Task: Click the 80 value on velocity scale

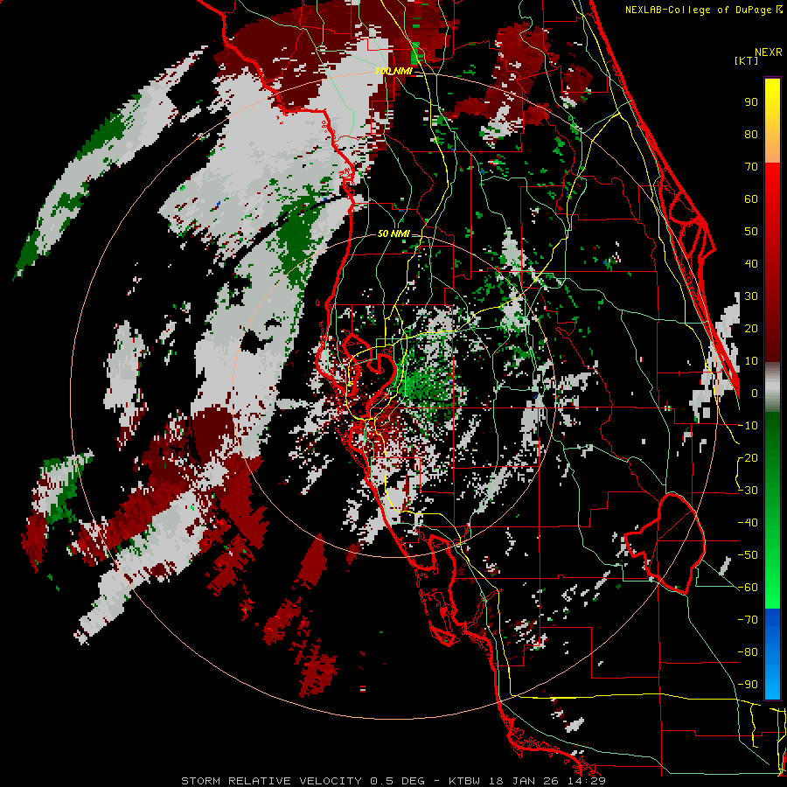Action: [x=751, y=134]
